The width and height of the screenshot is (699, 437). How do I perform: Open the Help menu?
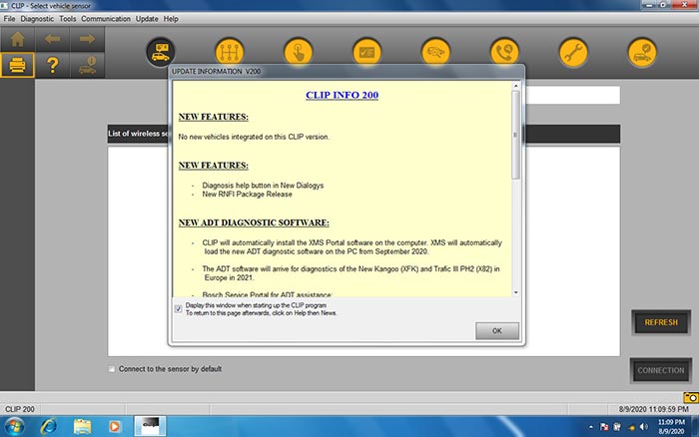tap(171, 19)
